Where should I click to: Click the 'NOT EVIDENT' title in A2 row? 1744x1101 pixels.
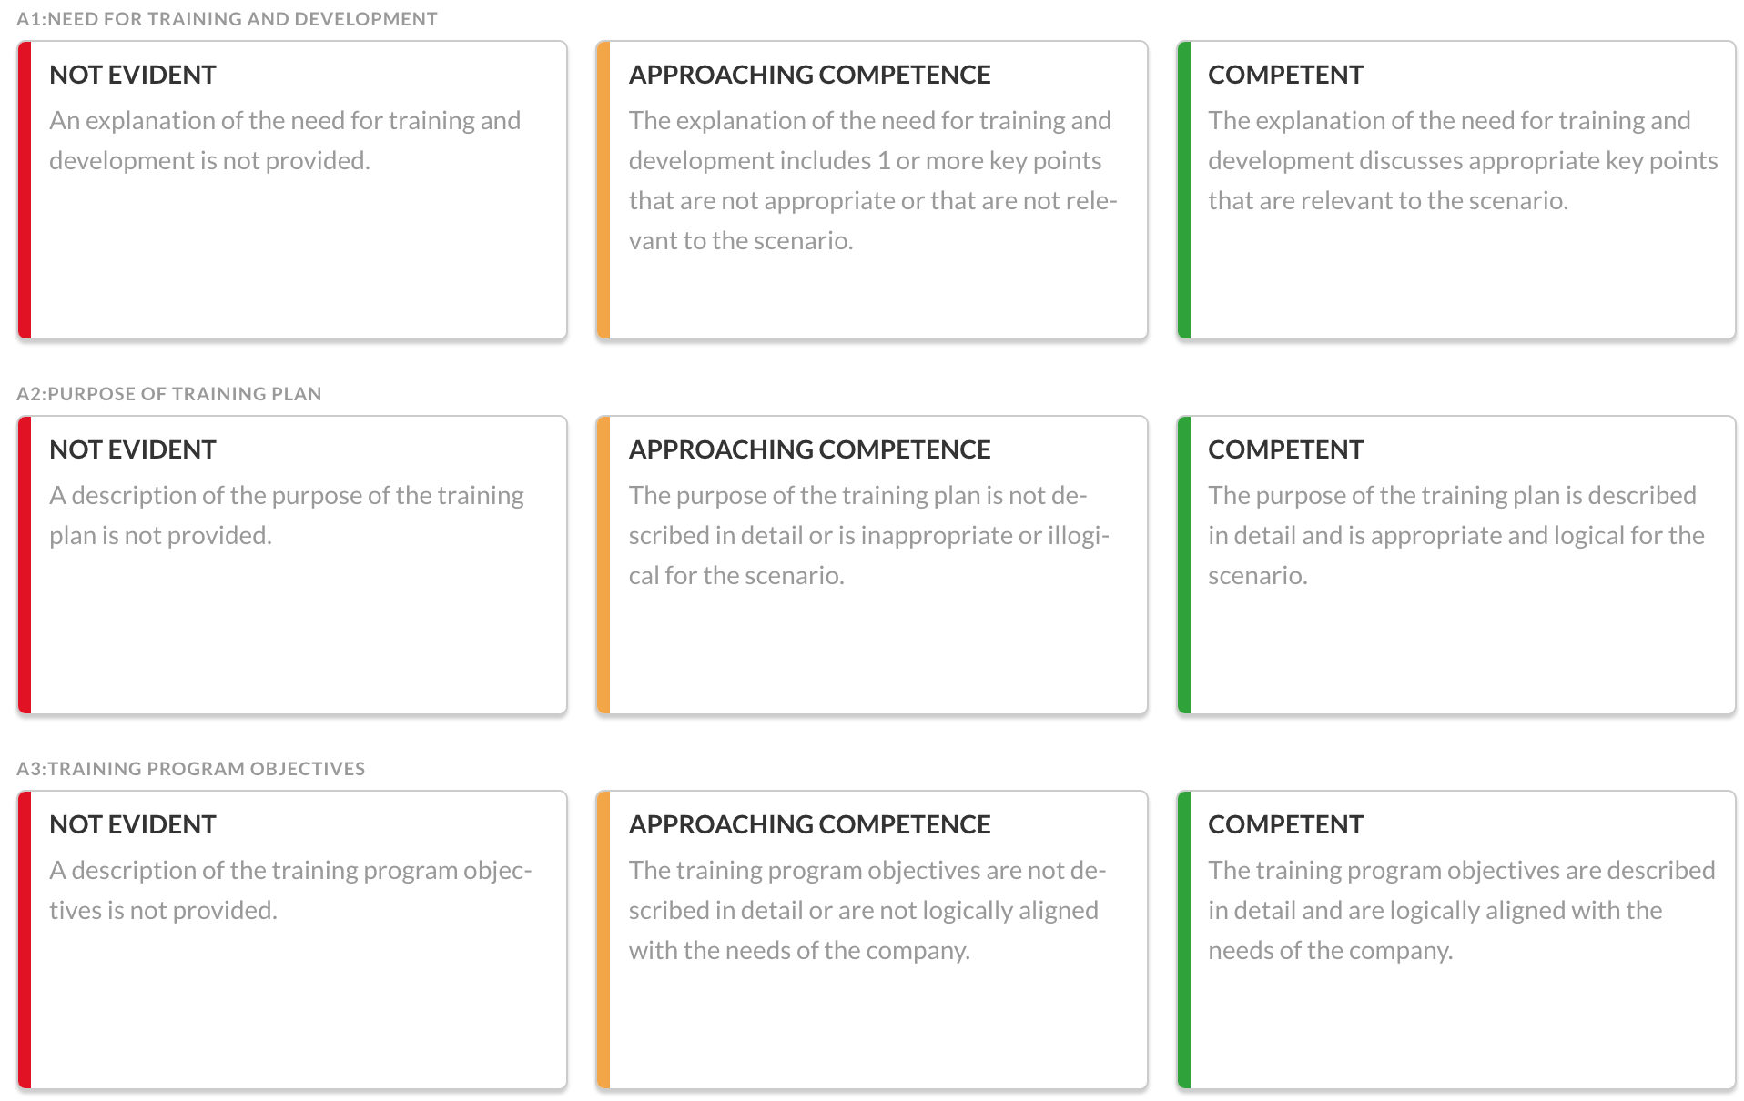pos(133,449)
